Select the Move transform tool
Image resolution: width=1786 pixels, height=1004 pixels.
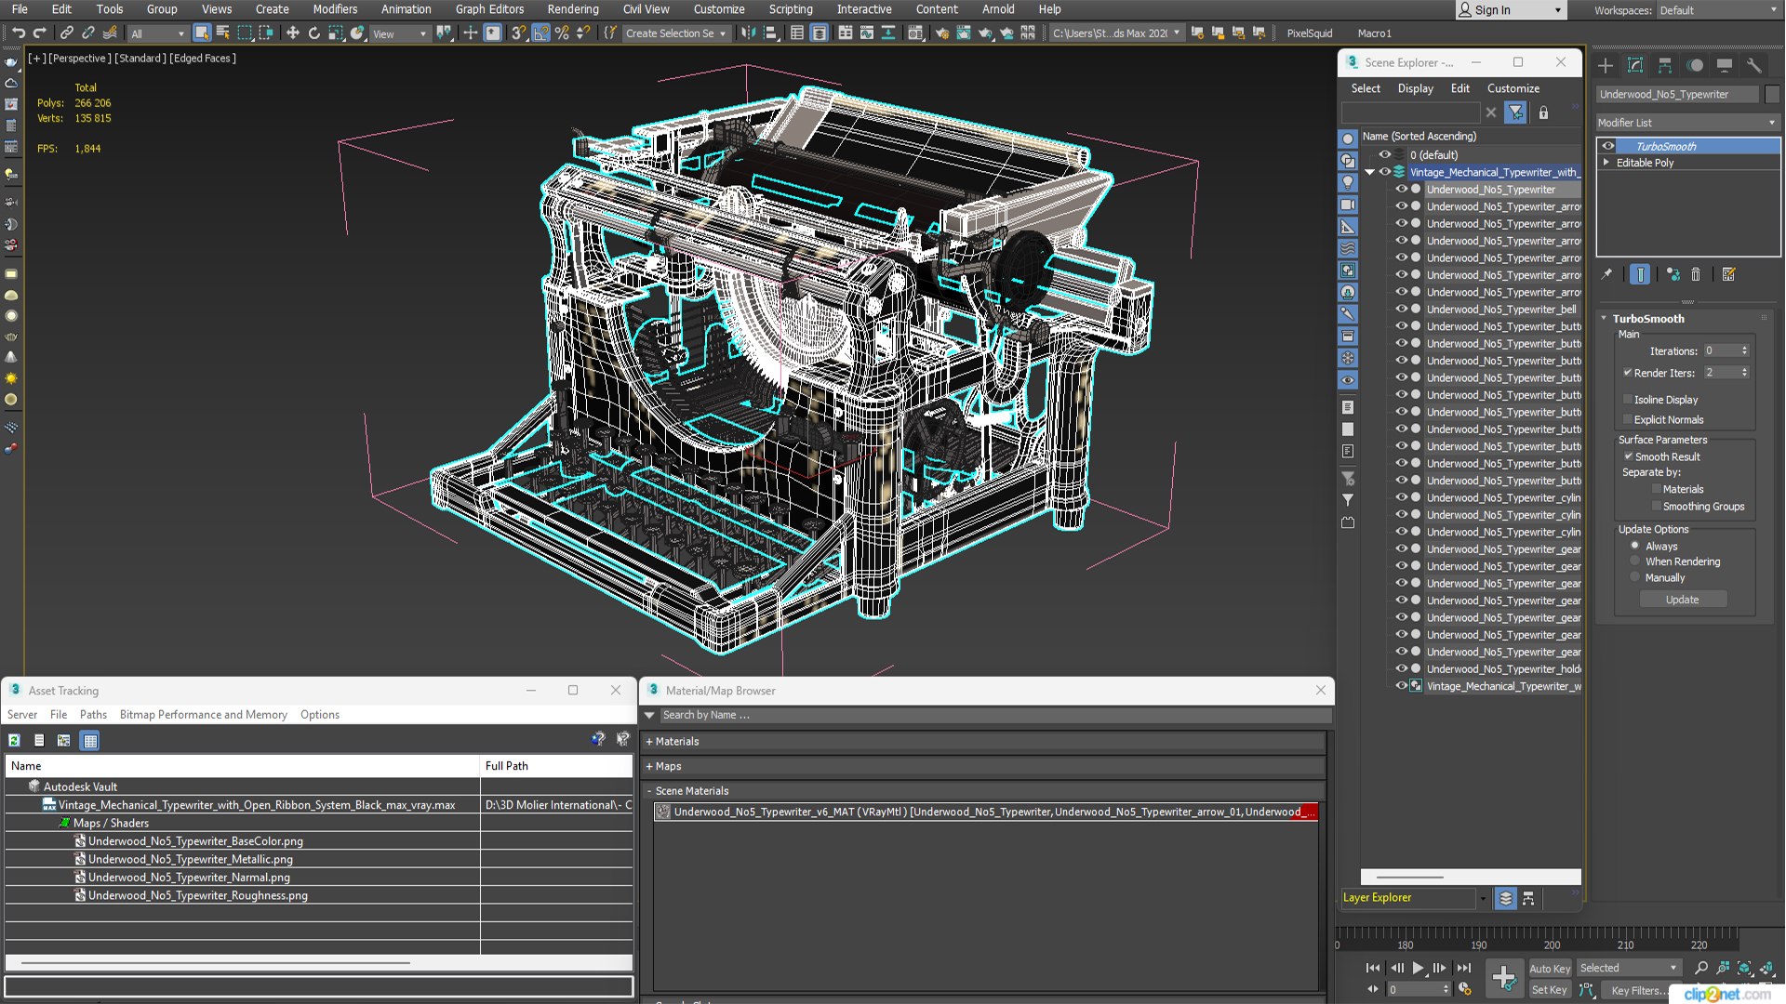point(292,33)
